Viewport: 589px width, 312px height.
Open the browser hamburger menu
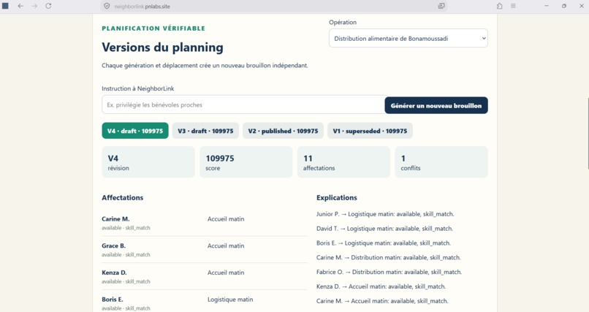click(x=513, y=6)
